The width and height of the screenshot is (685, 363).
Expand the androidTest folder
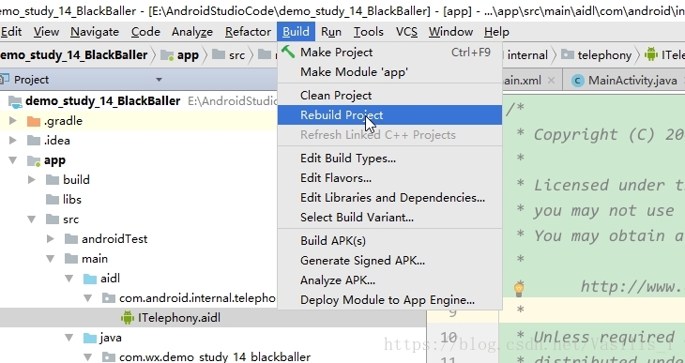51,238
